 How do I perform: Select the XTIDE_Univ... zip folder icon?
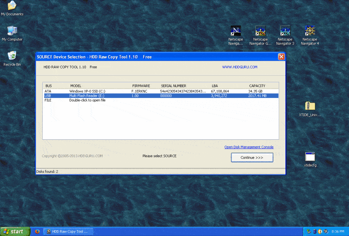point(310,109)
